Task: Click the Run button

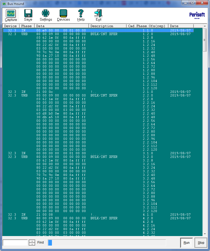Action: (186, 243)
